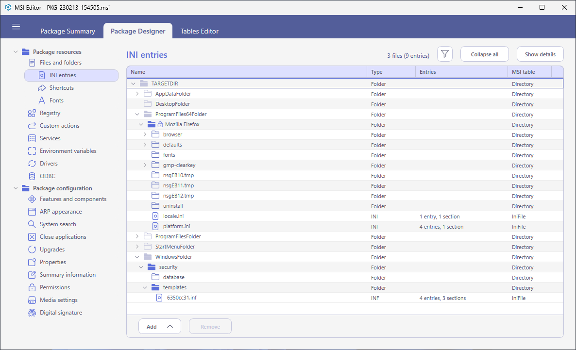Open the hamburger menu icon

pos(16,26)
